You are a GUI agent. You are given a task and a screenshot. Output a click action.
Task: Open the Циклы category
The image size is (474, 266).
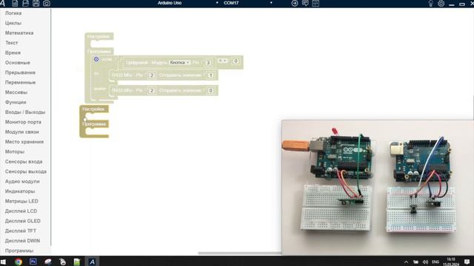[13, 23]
